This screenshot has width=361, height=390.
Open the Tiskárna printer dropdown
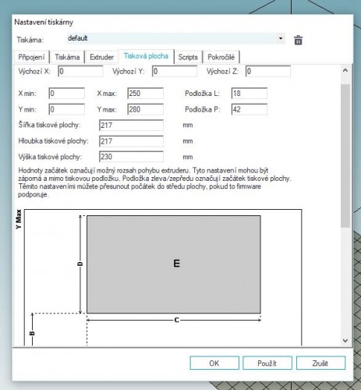point(175,38)
